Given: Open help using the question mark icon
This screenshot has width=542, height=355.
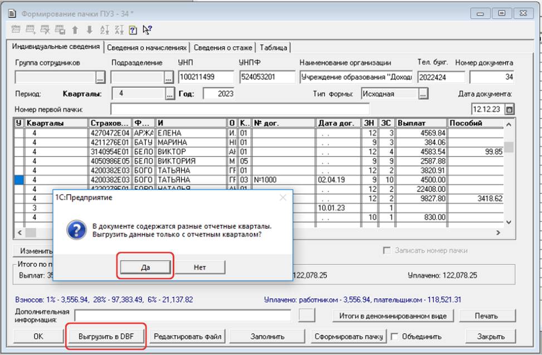Looking at the screenshot, I should (x=133, y=30).
